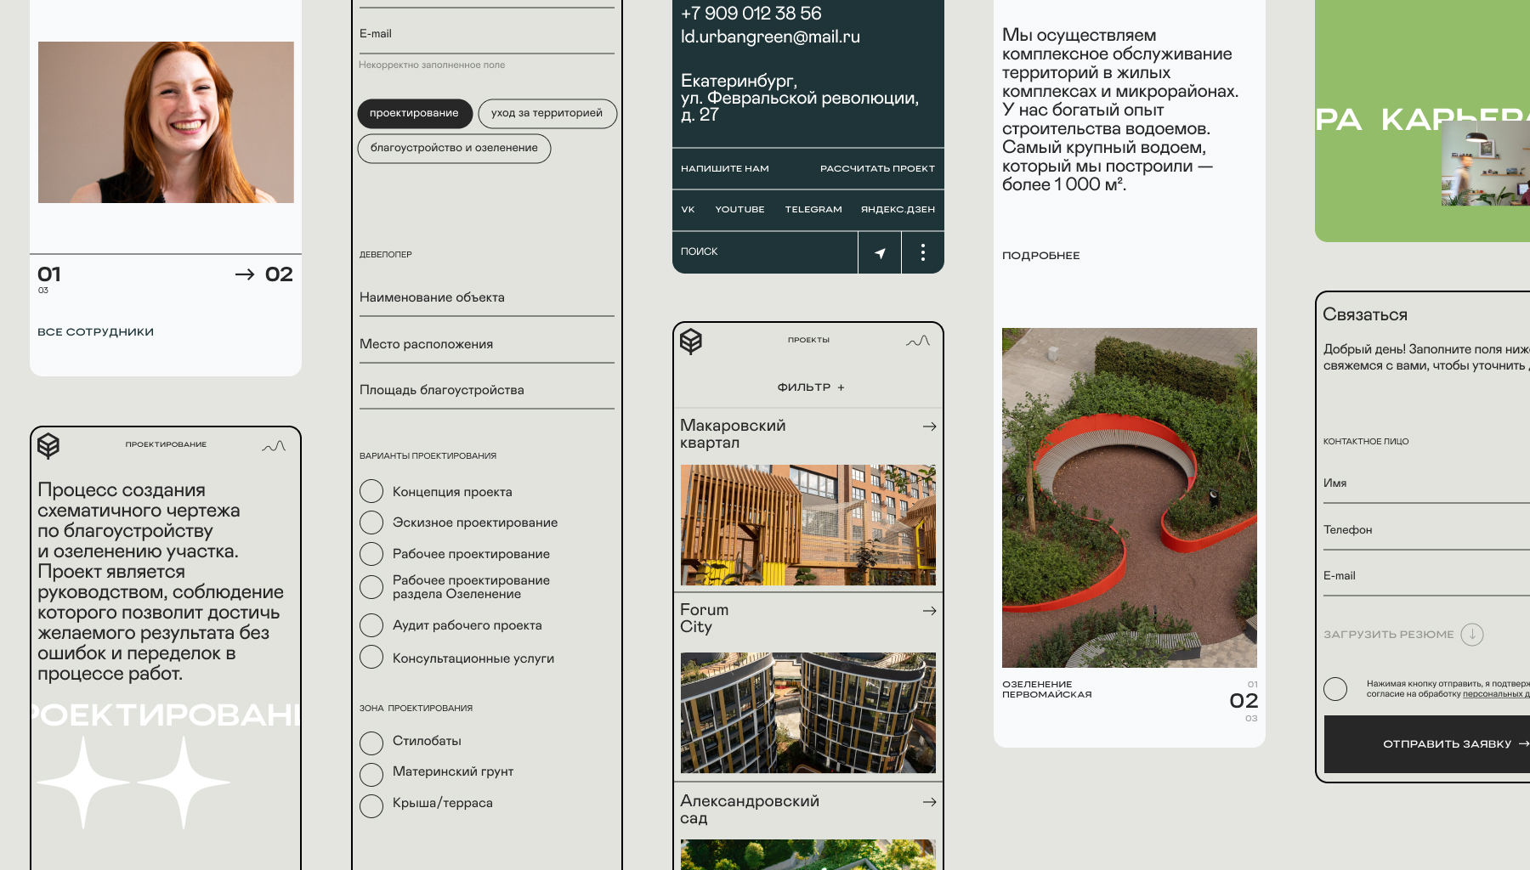Click the arrow next to Forum City
Image resolution: width=1530 pixels, height=870 pixels.
tap(929, 611)
